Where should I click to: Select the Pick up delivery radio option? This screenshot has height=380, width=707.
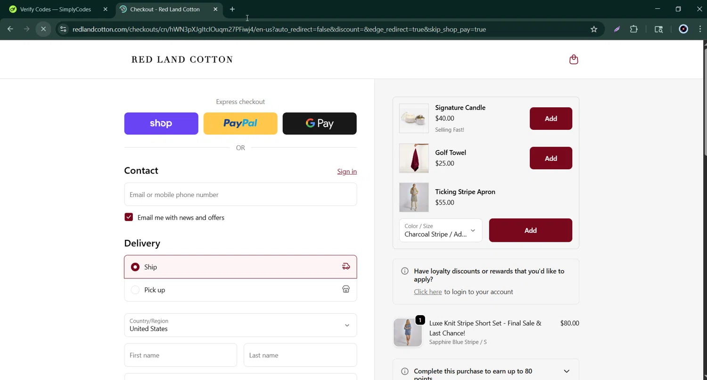(135, 290)
